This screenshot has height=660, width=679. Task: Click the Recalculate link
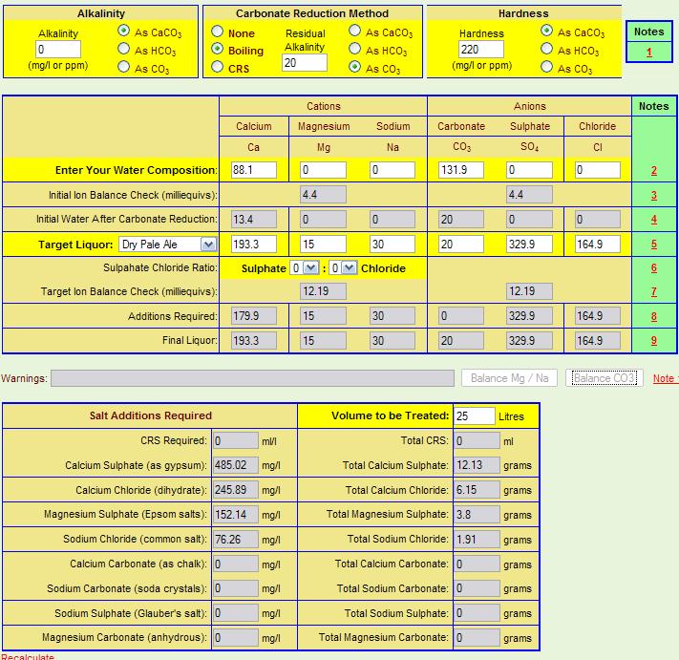pos(28,656)
